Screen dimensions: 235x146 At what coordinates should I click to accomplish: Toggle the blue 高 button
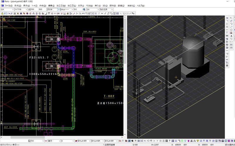pos(207,141)
